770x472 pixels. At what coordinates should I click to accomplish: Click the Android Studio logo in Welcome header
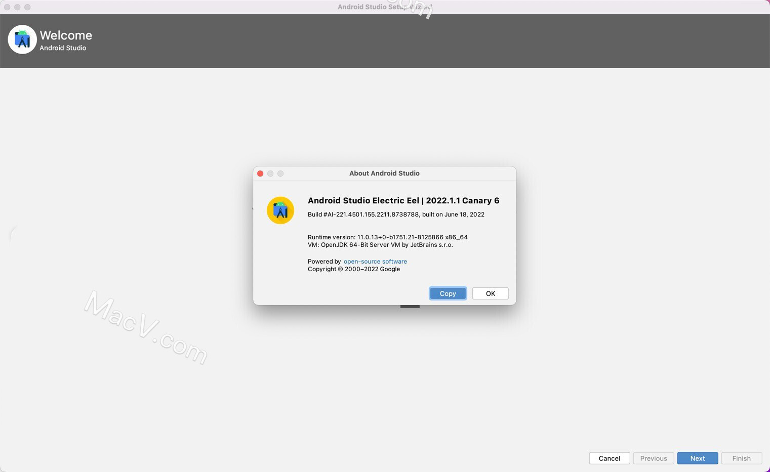[22, 39]
